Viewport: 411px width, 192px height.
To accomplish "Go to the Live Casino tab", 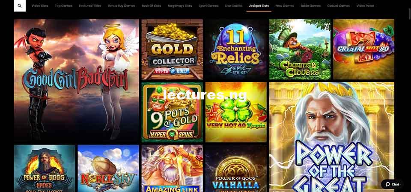I will point(234,6).
